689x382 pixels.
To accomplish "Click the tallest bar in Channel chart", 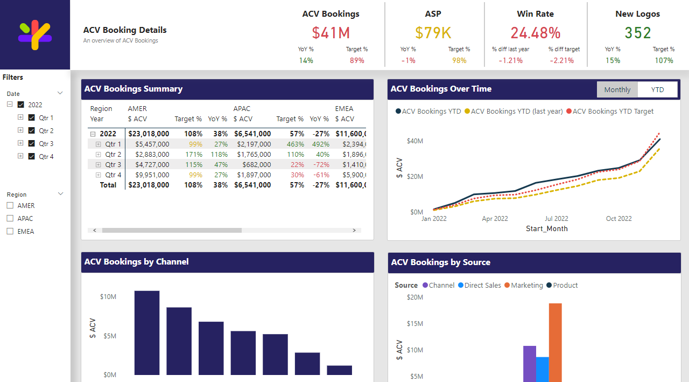I will click(147, 333).
